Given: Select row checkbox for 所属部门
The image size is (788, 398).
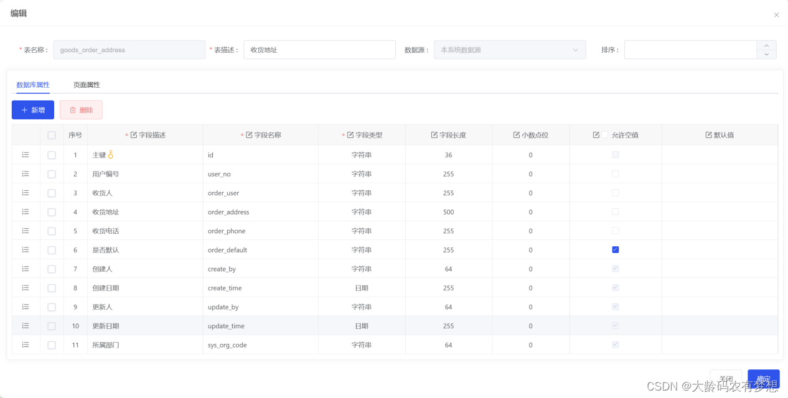Looking at the screenshot, I should (x=52, y=345).
